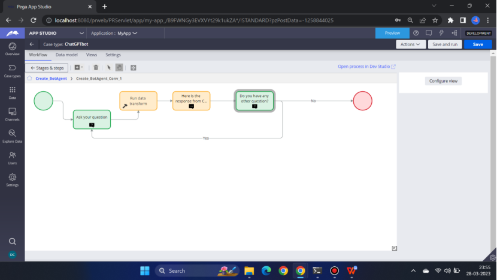This screenshot has height=280, width=497.
Task: Click the sidebar search magnifier icon
Action: (13, 242)
